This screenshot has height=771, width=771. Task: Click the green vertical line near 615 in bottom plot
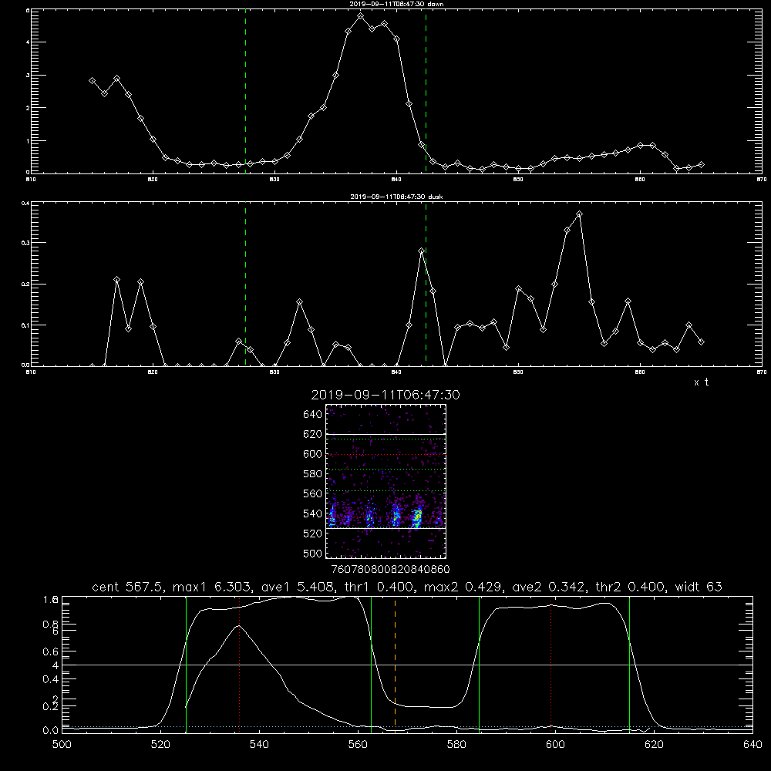tap(629, 665)
